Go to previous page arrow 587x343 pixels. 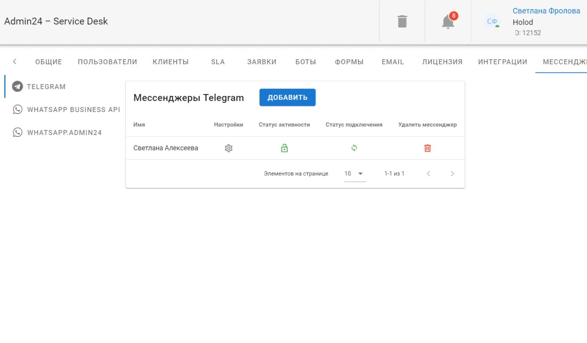point(428,174)
